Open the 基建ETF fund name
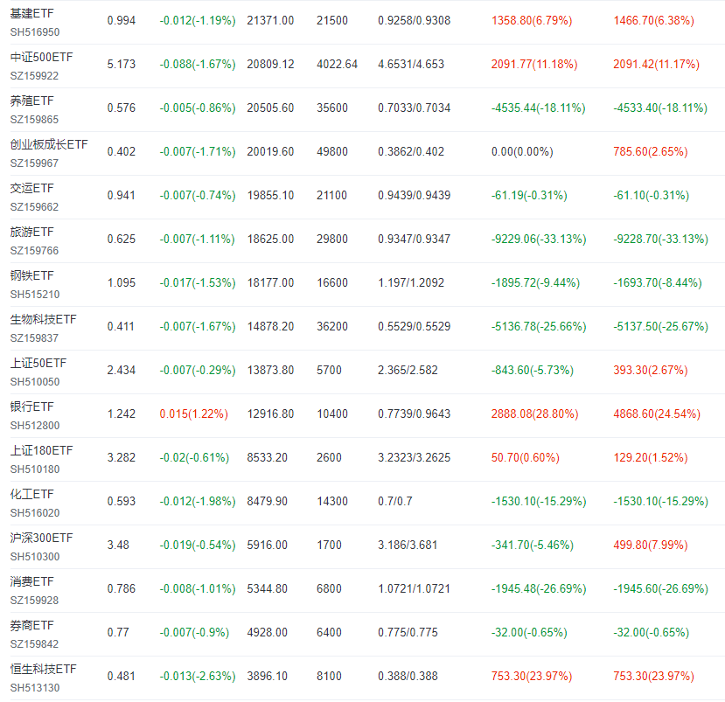 click(x=31, y=13)
